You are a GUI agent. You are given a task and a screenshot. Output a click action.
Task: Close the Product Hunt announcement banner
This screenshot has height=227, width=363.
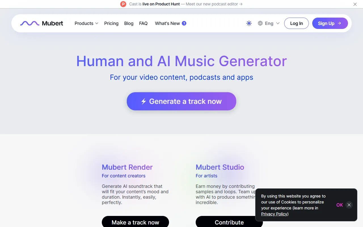pos(355,4)
